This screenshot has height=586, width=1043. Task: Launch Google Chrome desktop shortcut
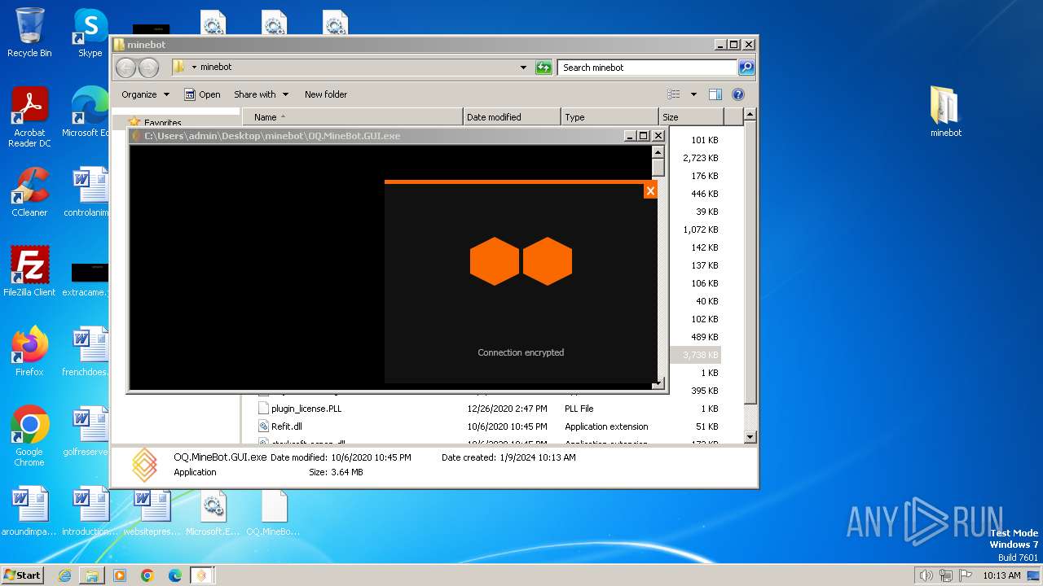(29, 435)
